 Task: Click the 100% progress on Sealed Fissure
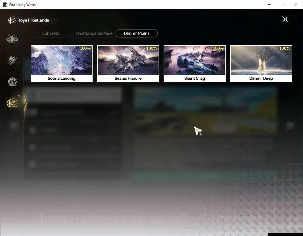pos(152,48)
